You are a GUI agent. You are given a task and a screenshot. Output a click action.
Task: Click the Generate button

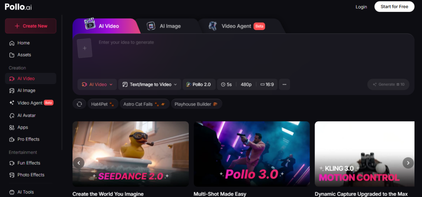tap(388, 84)
